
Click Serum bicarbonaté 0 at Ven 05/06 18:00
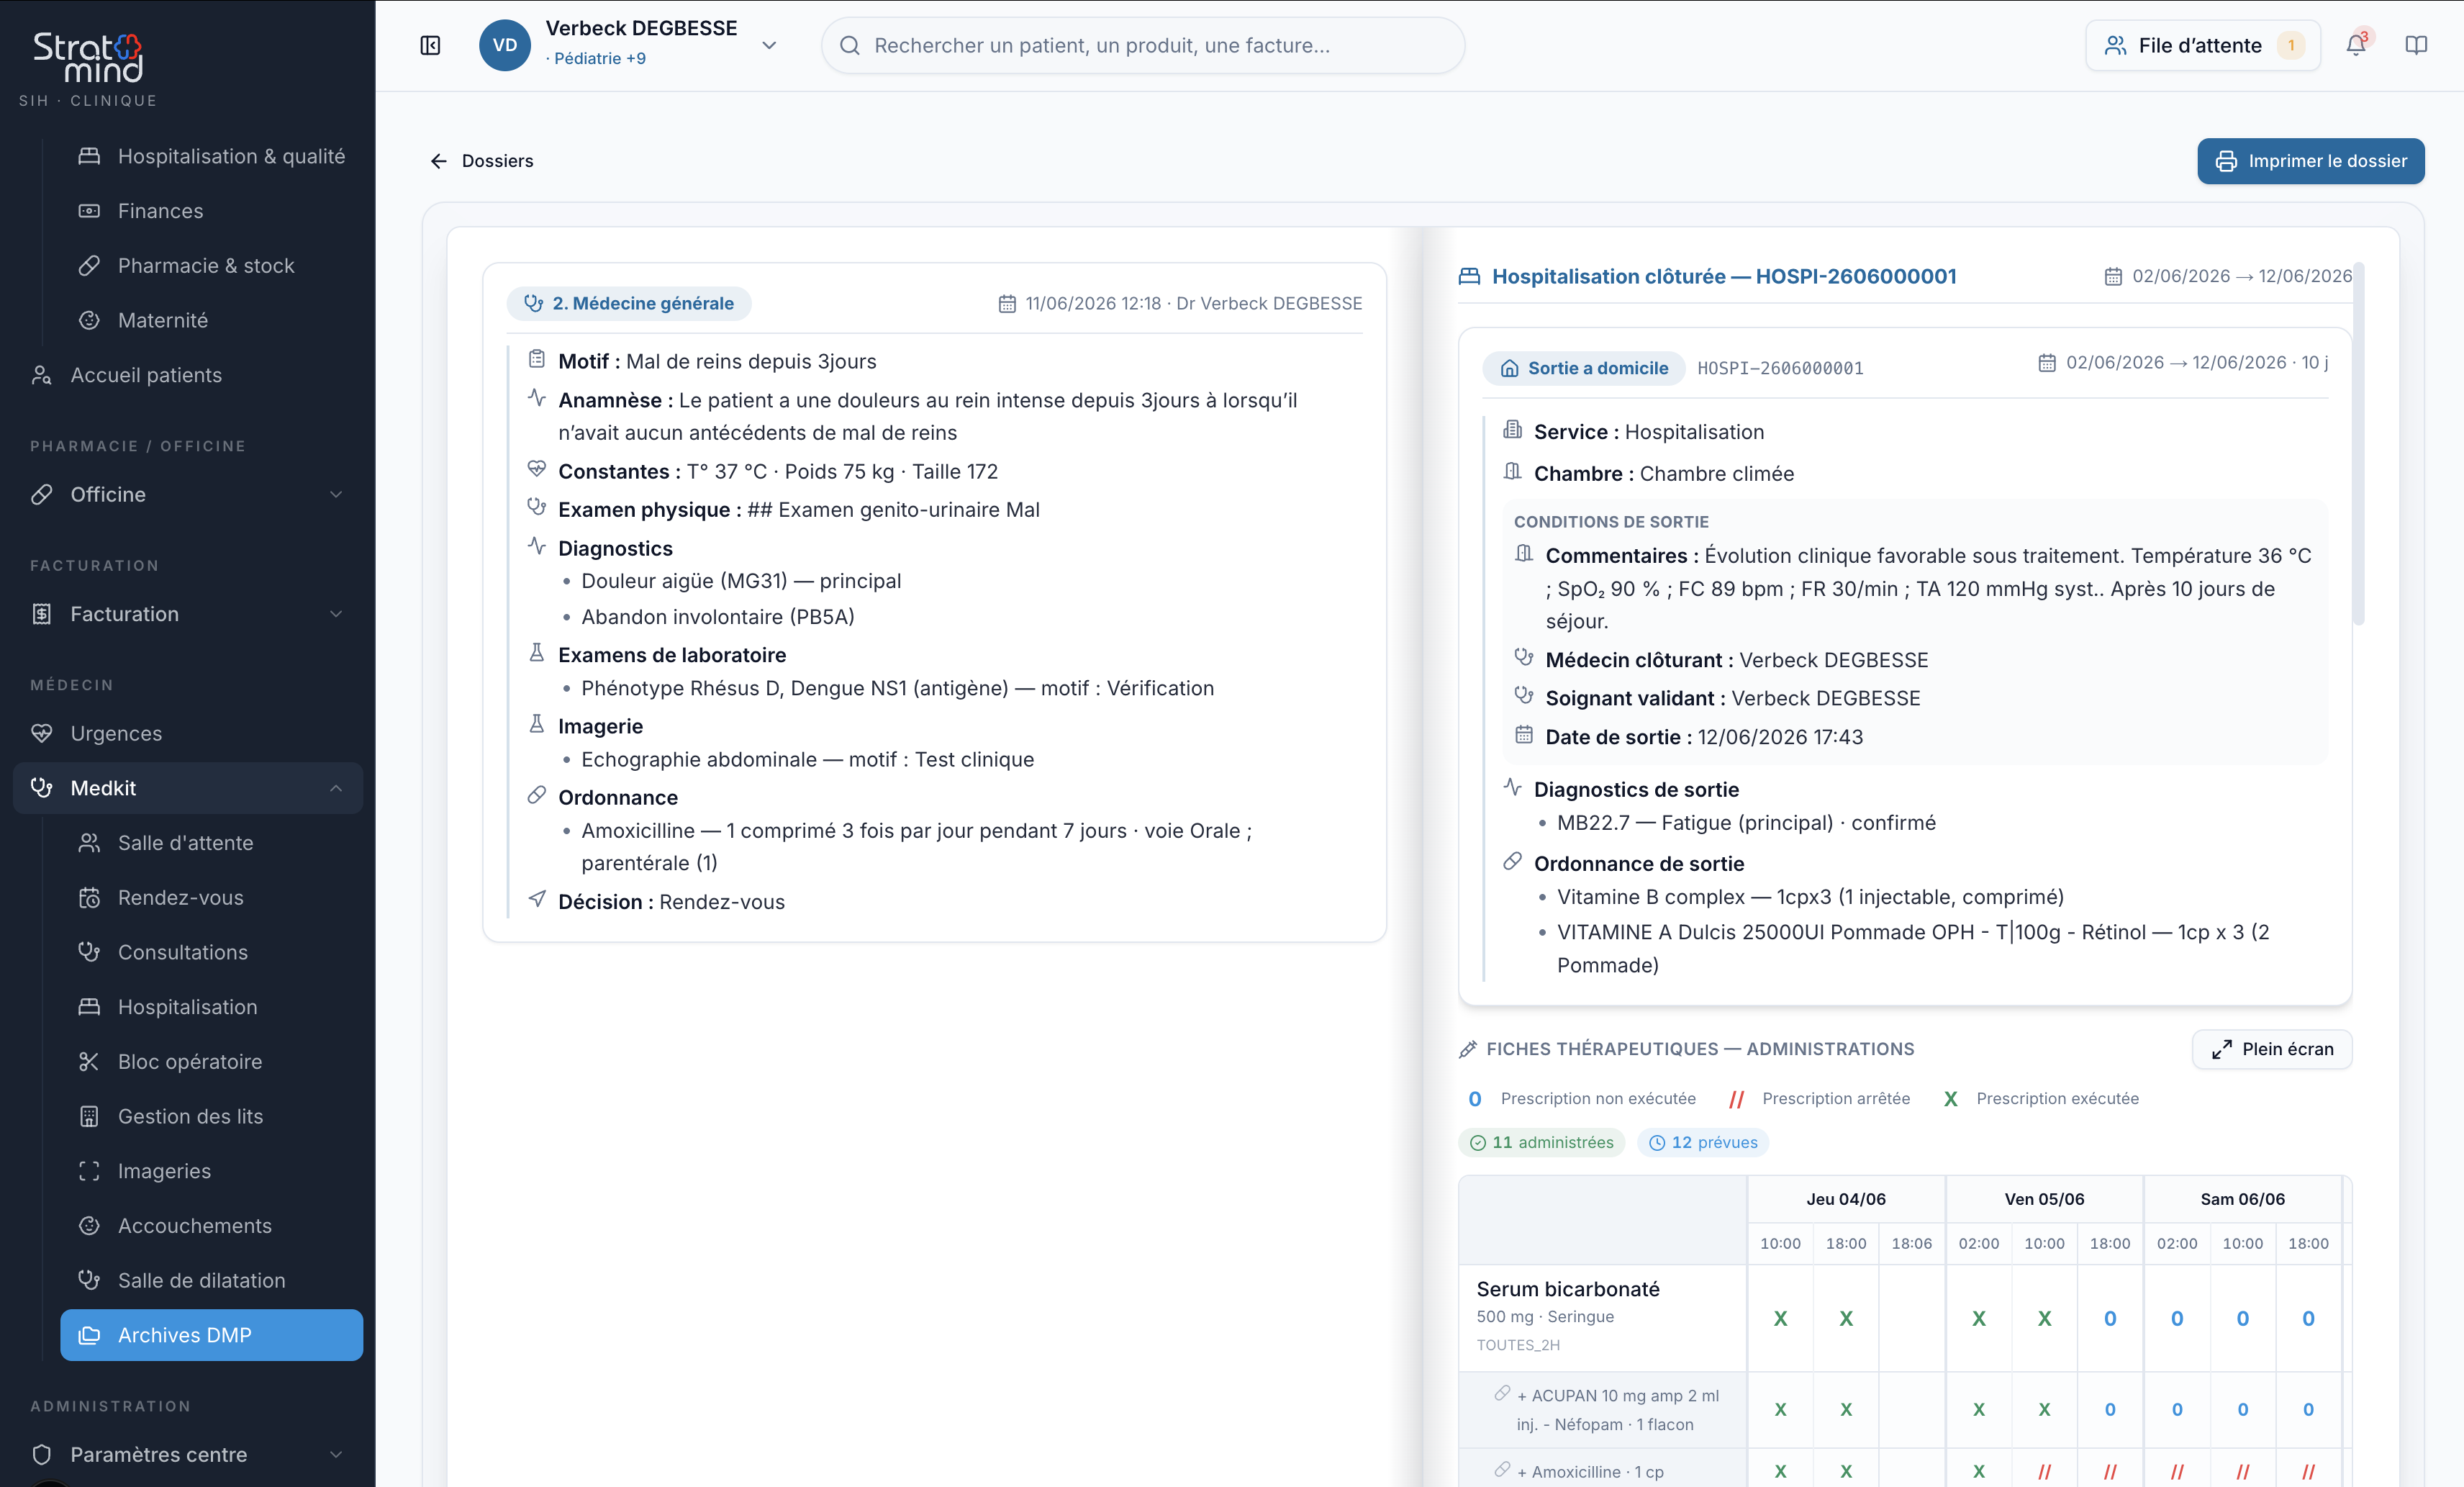tap(2110, 1318)
